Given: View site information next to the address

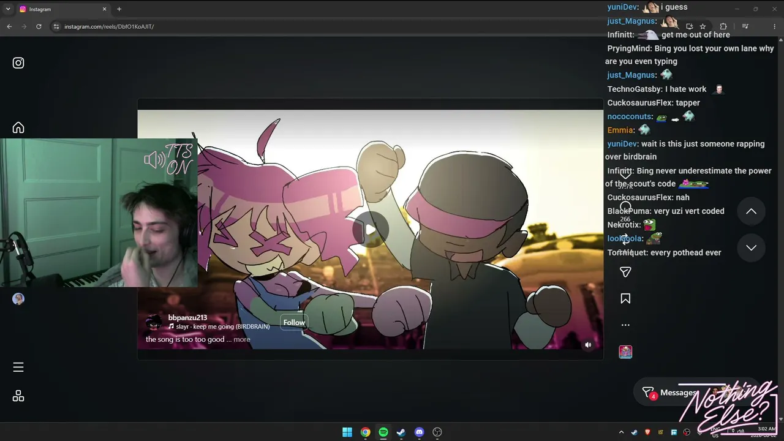Looking at the screenshot, I should [56, 27].
